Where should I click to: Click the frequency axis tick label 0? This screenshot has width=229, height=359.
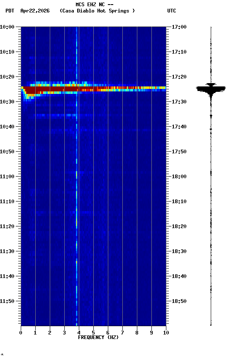coord(21,333)
